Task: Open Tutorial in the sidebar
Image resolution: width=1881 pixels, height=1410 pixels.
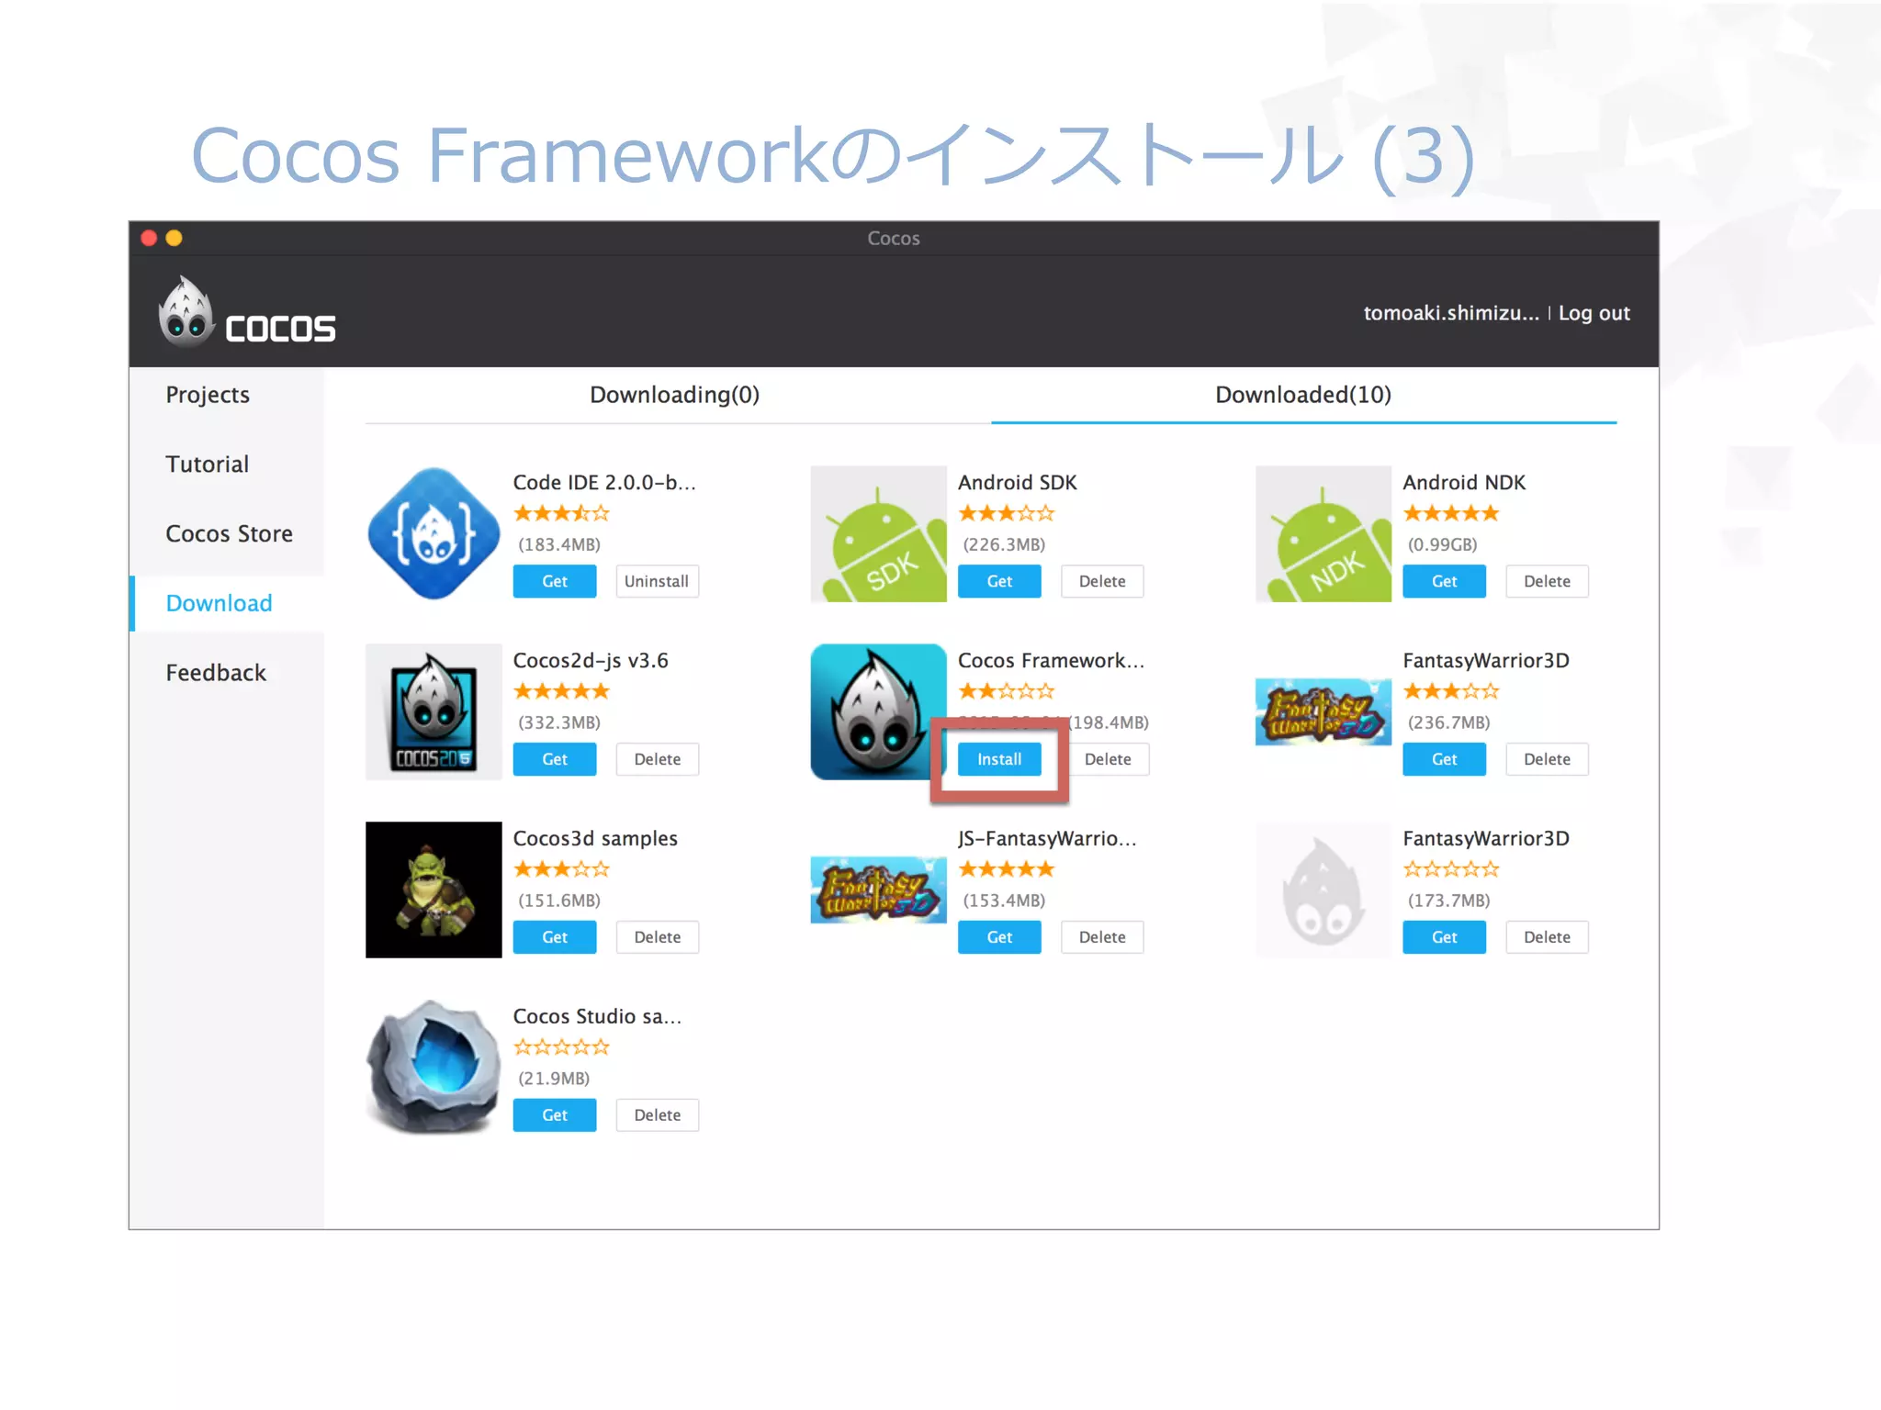Action: point(208,464)
